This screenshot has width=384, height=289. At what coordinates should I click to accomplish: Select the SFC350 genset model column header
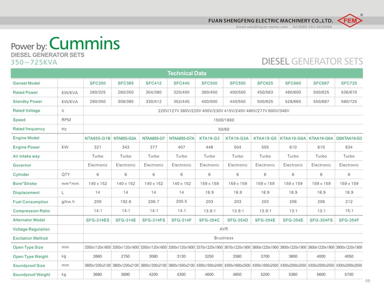click(97, 83)
